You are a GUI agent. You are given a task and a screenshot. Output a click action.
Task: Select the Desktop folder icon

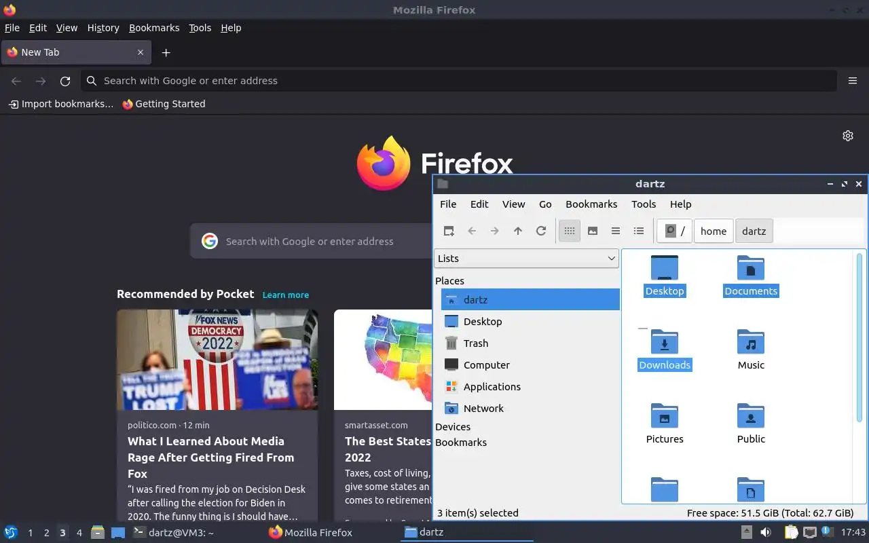click(x=665, y=276)
